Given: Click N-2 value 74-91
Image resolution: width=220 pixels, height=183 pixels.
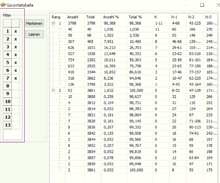Looking at the screenshot, I should point(194,133).
